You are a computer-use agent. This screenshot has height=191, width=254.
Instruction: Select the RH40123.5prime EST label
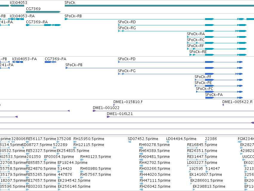point(96,157)
